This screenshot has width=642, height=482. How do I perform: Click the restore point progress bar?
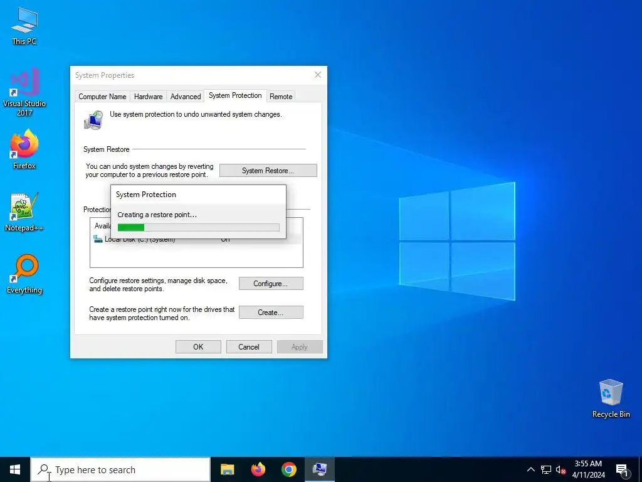199,227
